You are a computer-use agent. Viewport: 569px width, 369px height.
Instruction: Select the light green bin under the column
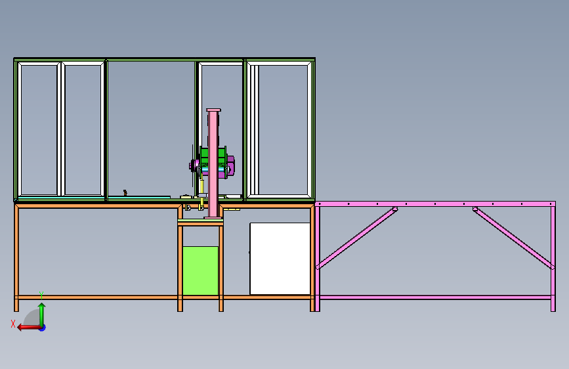pos(200,271)
